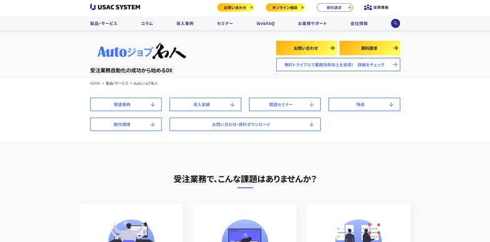Click the top header オンライン相談 button
The height and width of the screenshot is (242, 490).
[286, 8]
